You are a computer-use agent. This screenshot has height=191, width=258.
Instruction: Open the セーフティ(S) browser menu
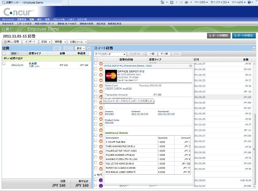point(220,2)
